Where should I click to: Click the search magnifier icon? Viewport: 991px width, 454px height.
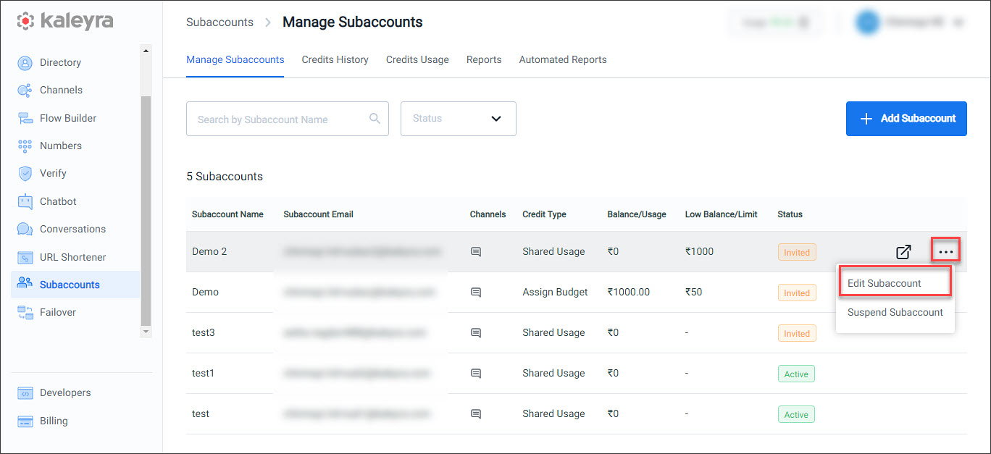375,119
